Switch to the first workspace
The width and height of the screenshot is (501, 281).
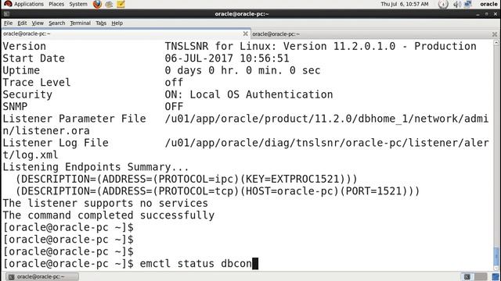pos(467,276)
